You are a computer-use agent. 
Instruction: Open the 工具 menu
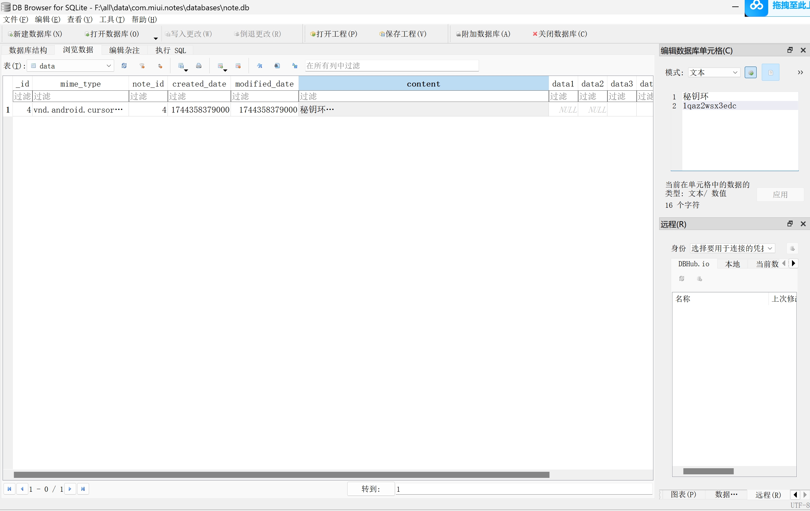[x=112, y=20]
